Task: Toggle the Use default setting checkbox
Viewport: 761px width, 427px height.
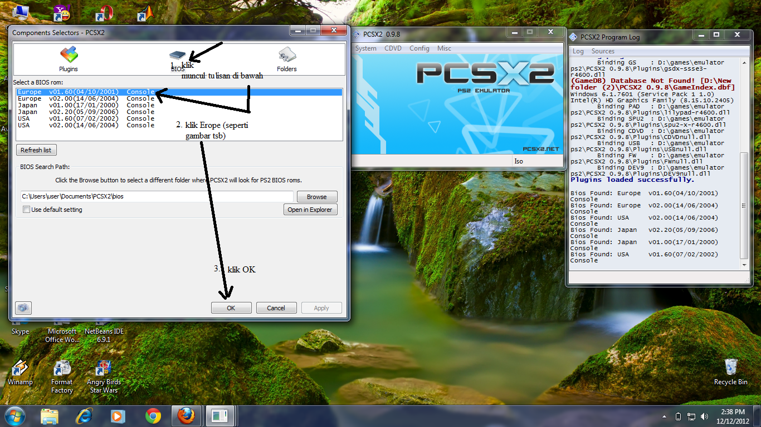Action: 26,210
